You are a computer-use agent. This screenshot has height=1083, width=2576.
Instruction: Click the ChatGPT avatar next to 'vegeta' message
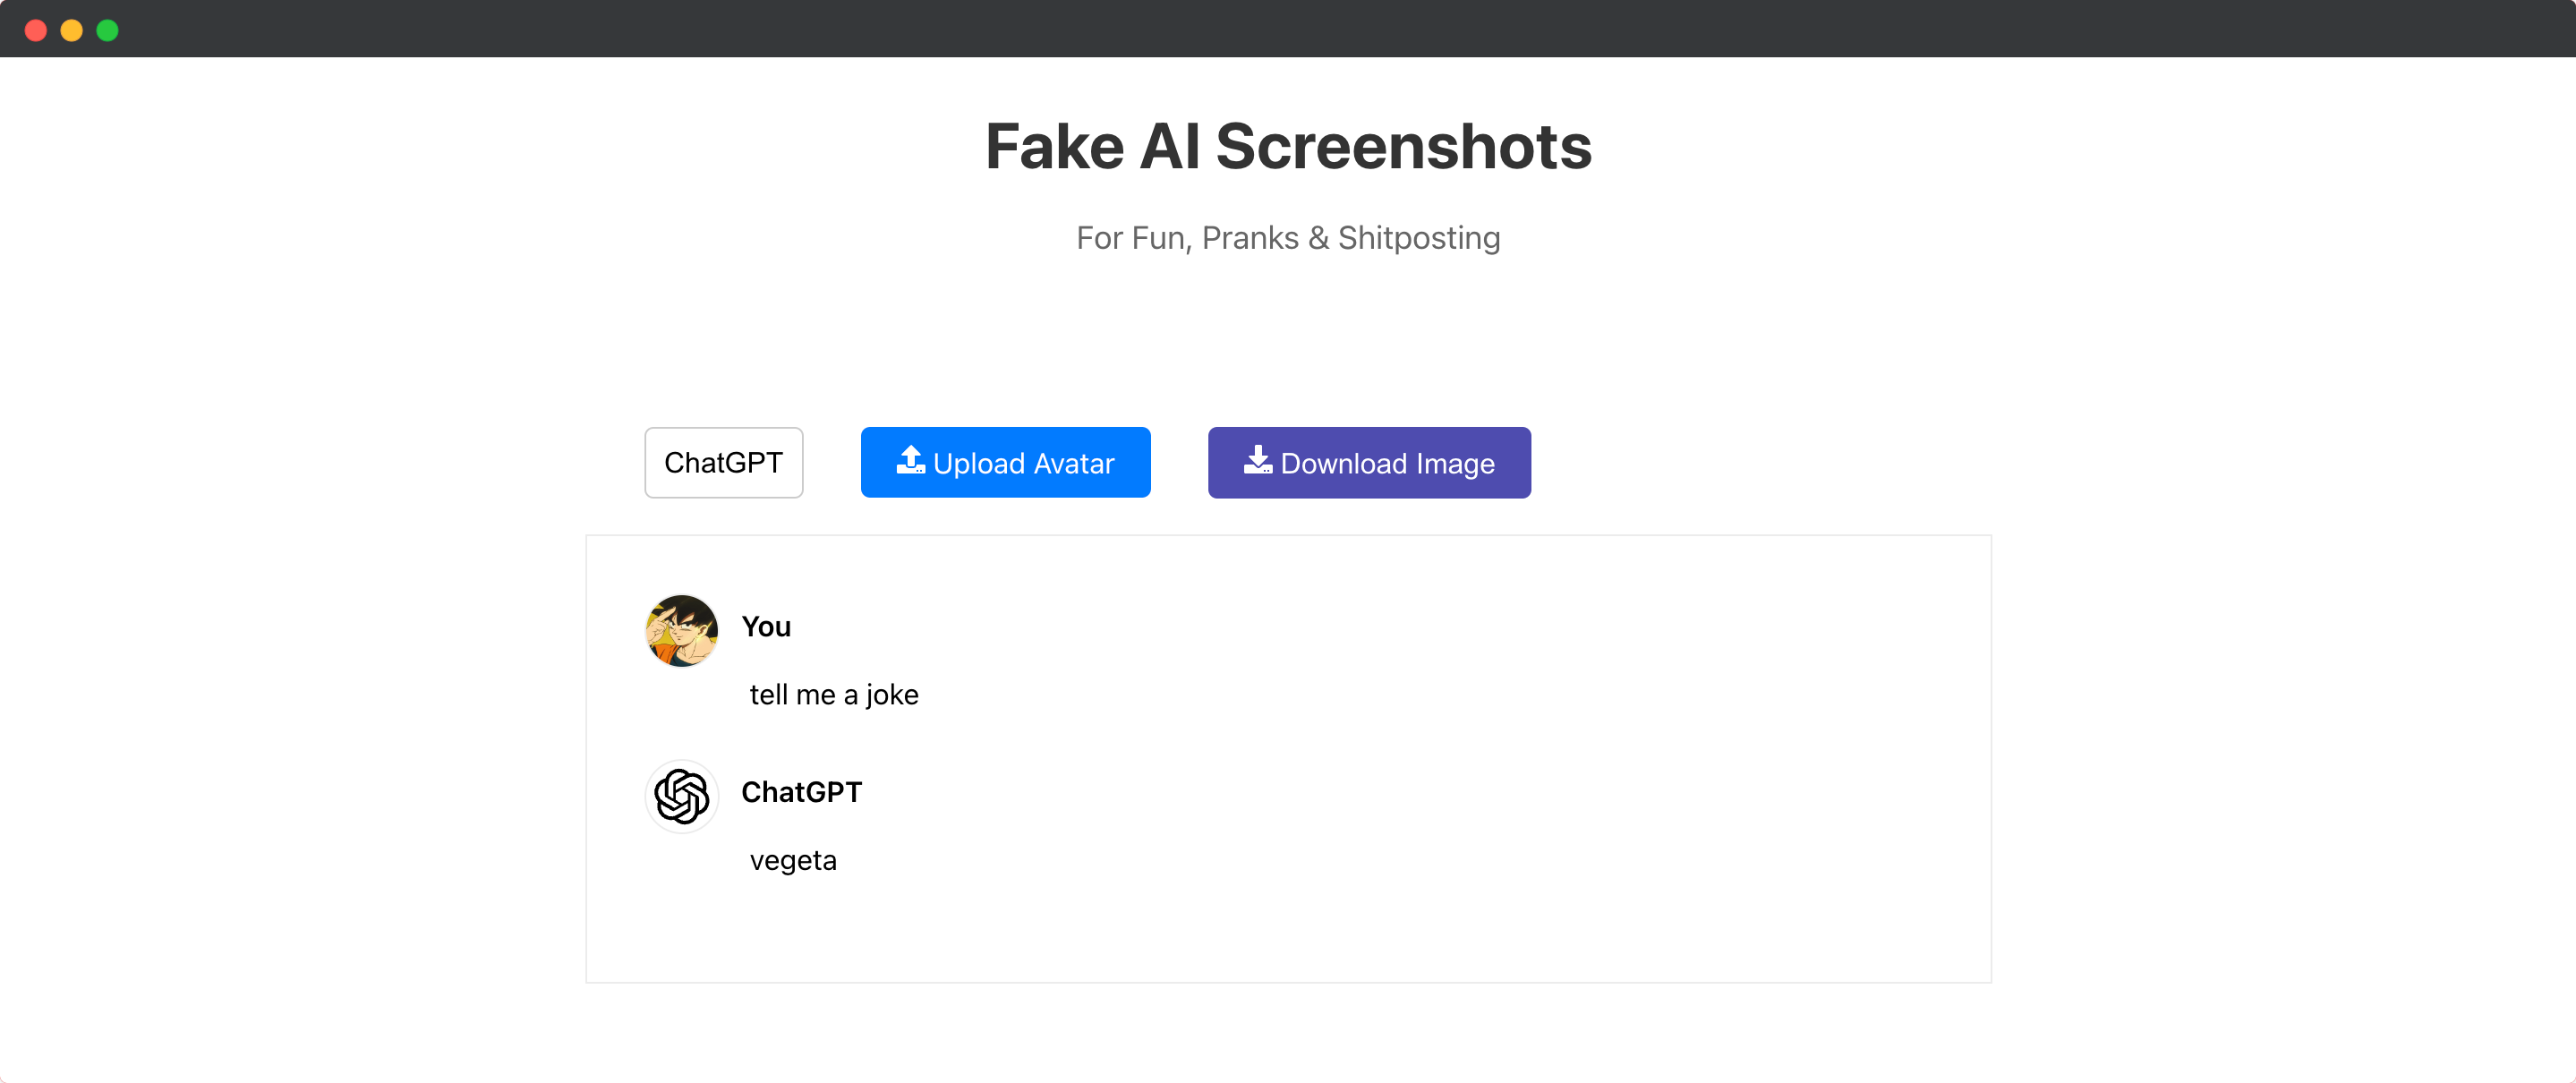coord(681,796)
